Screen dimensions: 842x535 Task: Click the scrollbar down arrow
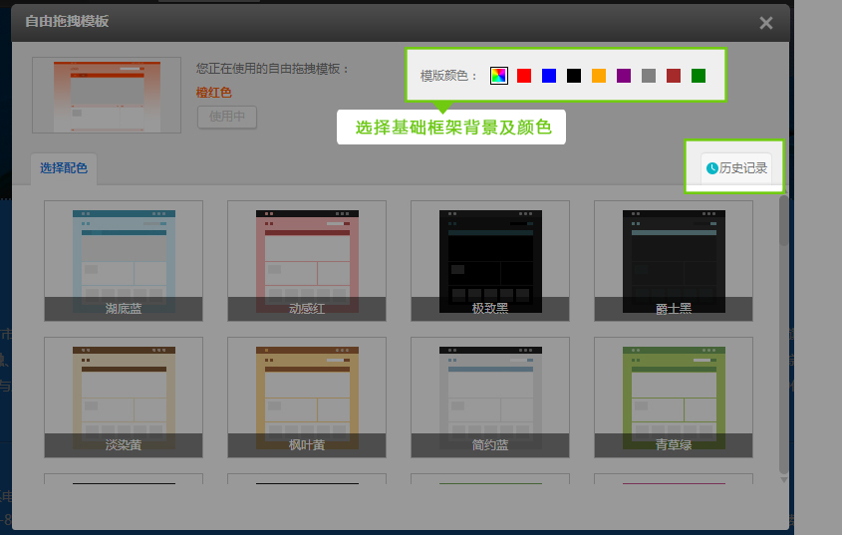[784, 479]
